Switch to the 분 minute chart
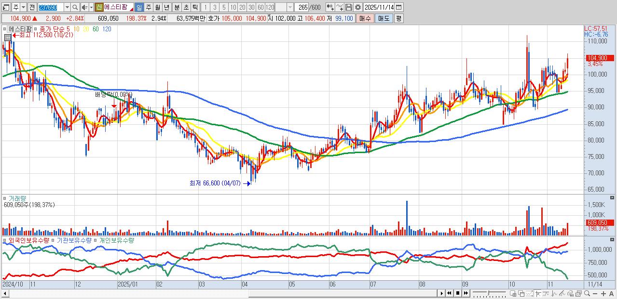Viewport: 617px width, 299px height. tap(177, 7)
